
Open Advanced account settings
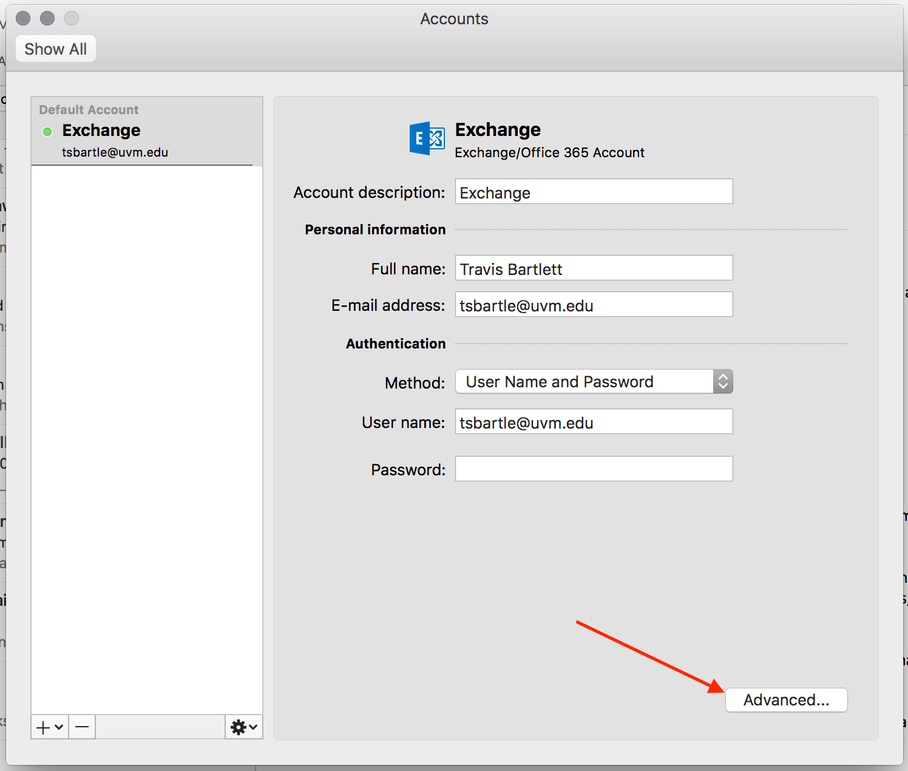click(786, 699)
